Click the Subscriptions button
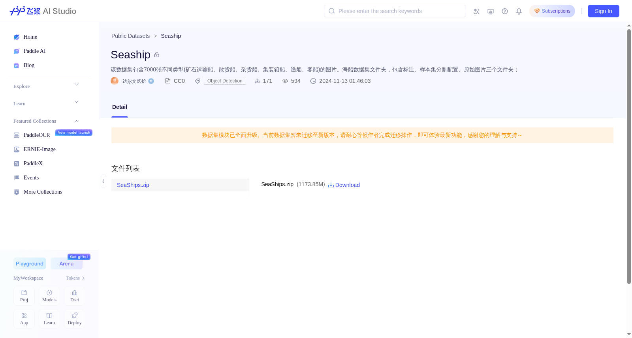 click(552, 11)
